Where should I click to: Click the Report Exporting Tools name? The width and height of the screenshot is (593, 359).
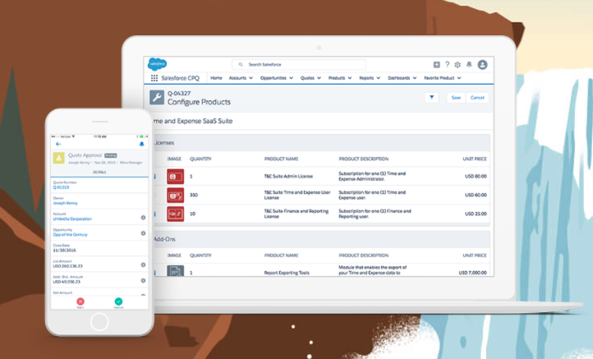click(287, 273)
